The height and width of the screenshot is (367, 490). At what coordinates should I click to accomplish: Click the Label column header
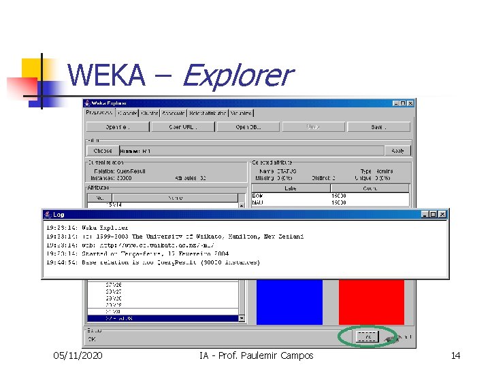[291, 188]
